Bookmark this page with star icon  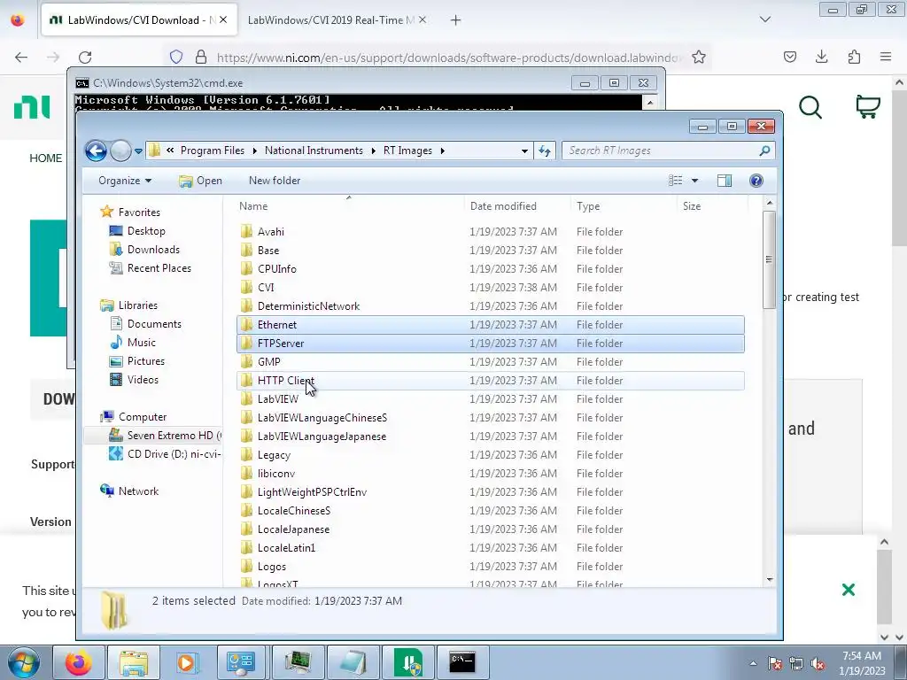(x=699, y=58)
